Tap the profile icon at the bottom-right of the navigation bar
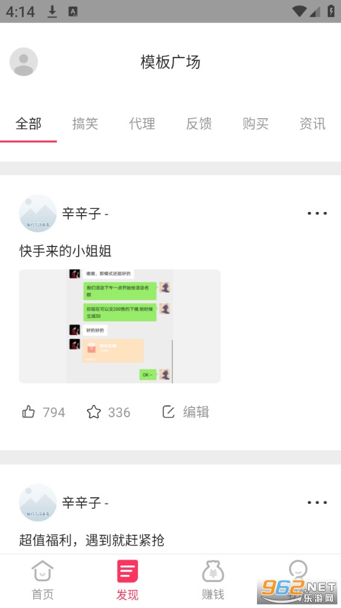This screenshot has height=608, width=341. pos(298,570)
